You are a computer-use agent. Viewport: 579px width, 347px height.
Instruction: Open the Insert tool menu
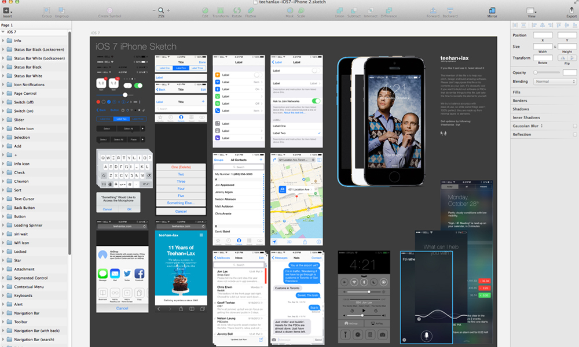[7, 10]
